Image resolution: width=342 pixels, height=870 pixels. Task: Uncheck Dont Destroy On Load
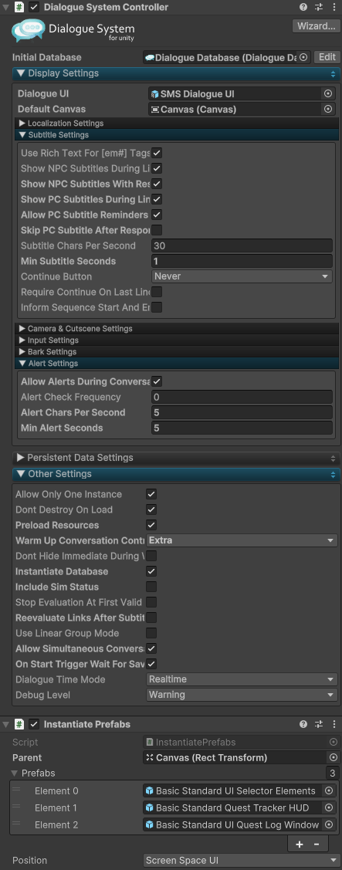tap(151, 509)
